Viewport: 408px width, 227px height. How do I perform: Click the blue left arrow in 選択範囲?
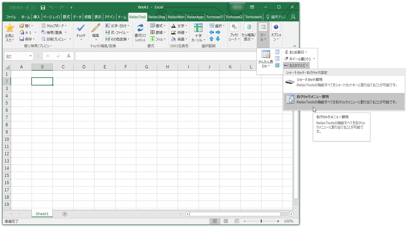212,32
